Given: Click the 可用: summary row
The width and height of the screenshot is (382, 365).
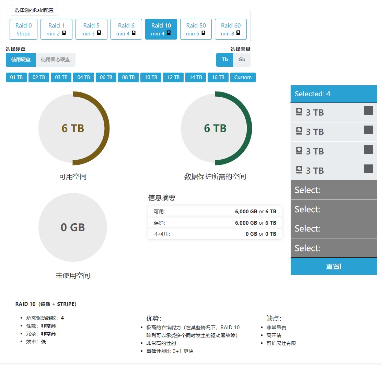Looking at the screenshot, I should [215, 212].
